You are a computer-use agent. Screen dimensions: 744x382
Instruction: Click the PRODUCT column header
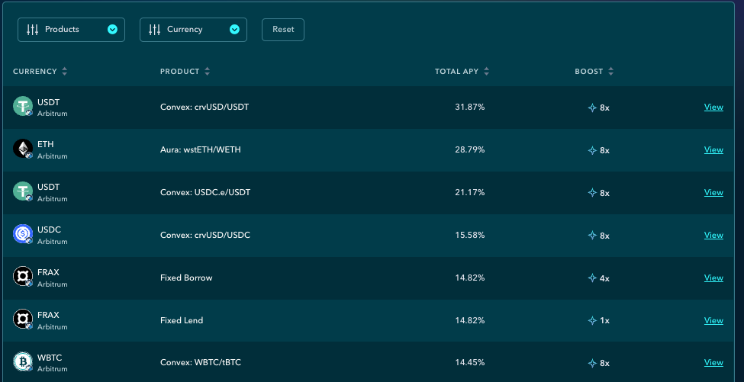point(180,72)
